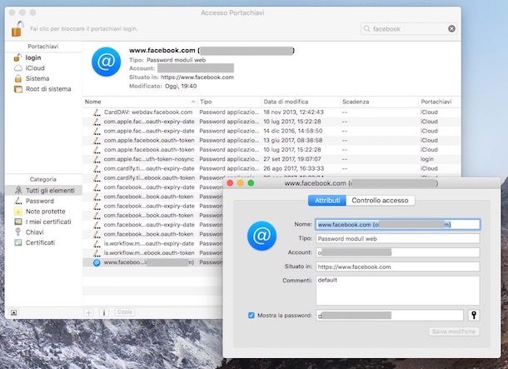Viewport: 508px width, 369px height.
Task: Choose the Certificati category
Action: 43,242
